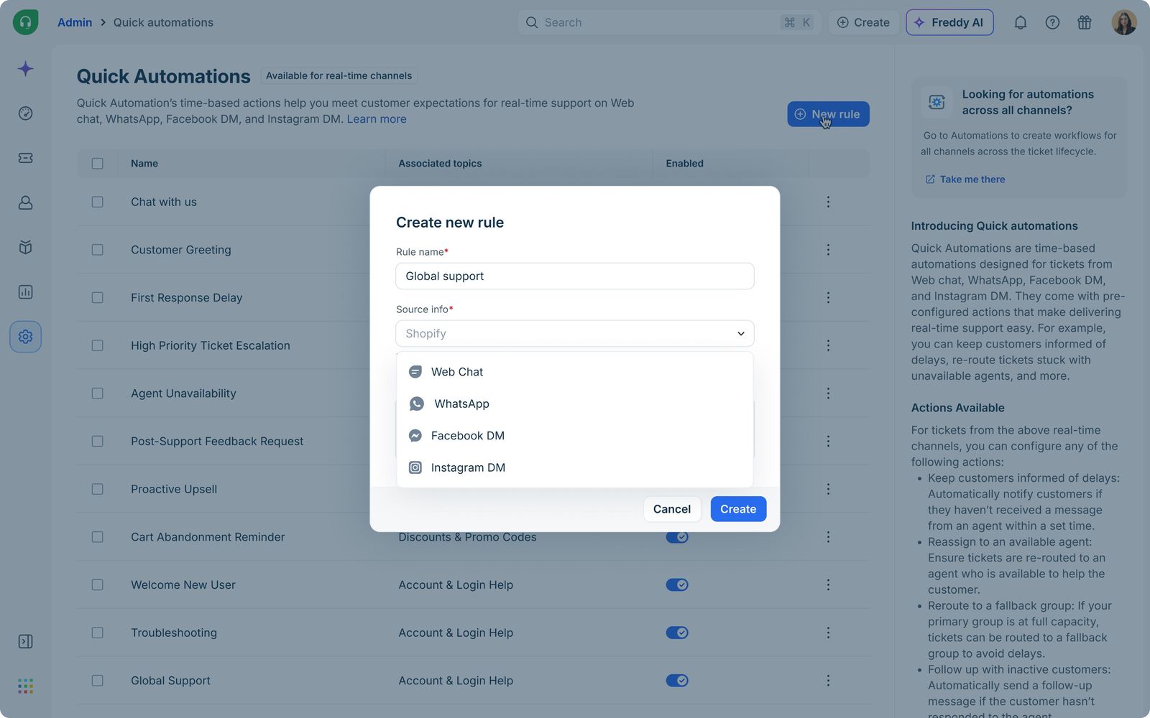The image size is (1150, 718).
Task: Click Cancel in Create new rule dialog
Action: pyautogui.click(x=672, y=509)
